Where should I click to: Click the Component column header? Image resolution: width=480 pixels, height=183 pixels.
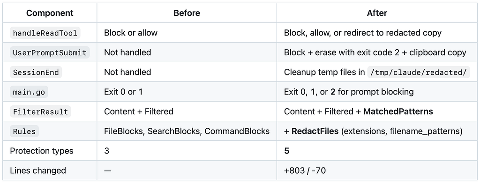(x=50, y=13)
